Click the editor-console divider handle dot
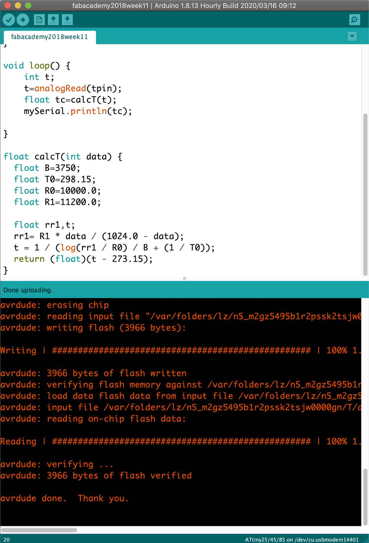 tap(184, 279)
